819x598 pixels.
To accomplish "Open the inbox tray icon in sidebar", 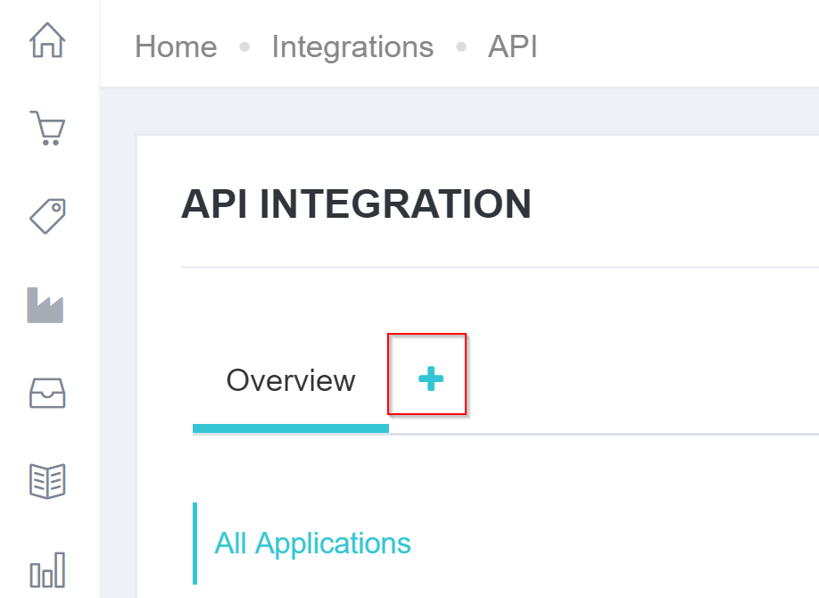I will (47, 393).
